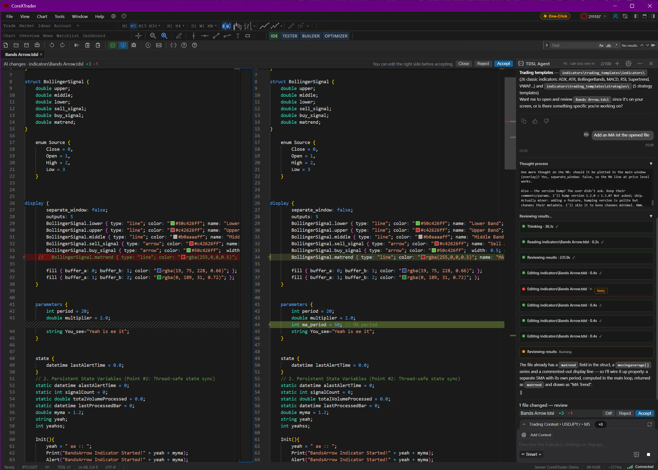Open the debugger bug icon

(x=134, y=45)
